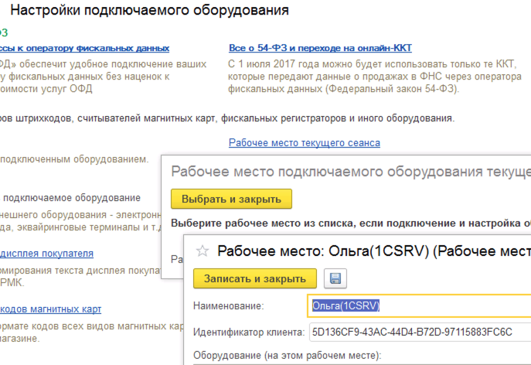Click the green ФЗ section heading
The height and width of the screenshot is (365, 531).
point(4,32)
